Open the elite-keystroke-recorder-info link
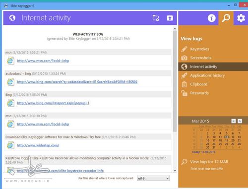248x189 pixels. [x=61, y=171]
